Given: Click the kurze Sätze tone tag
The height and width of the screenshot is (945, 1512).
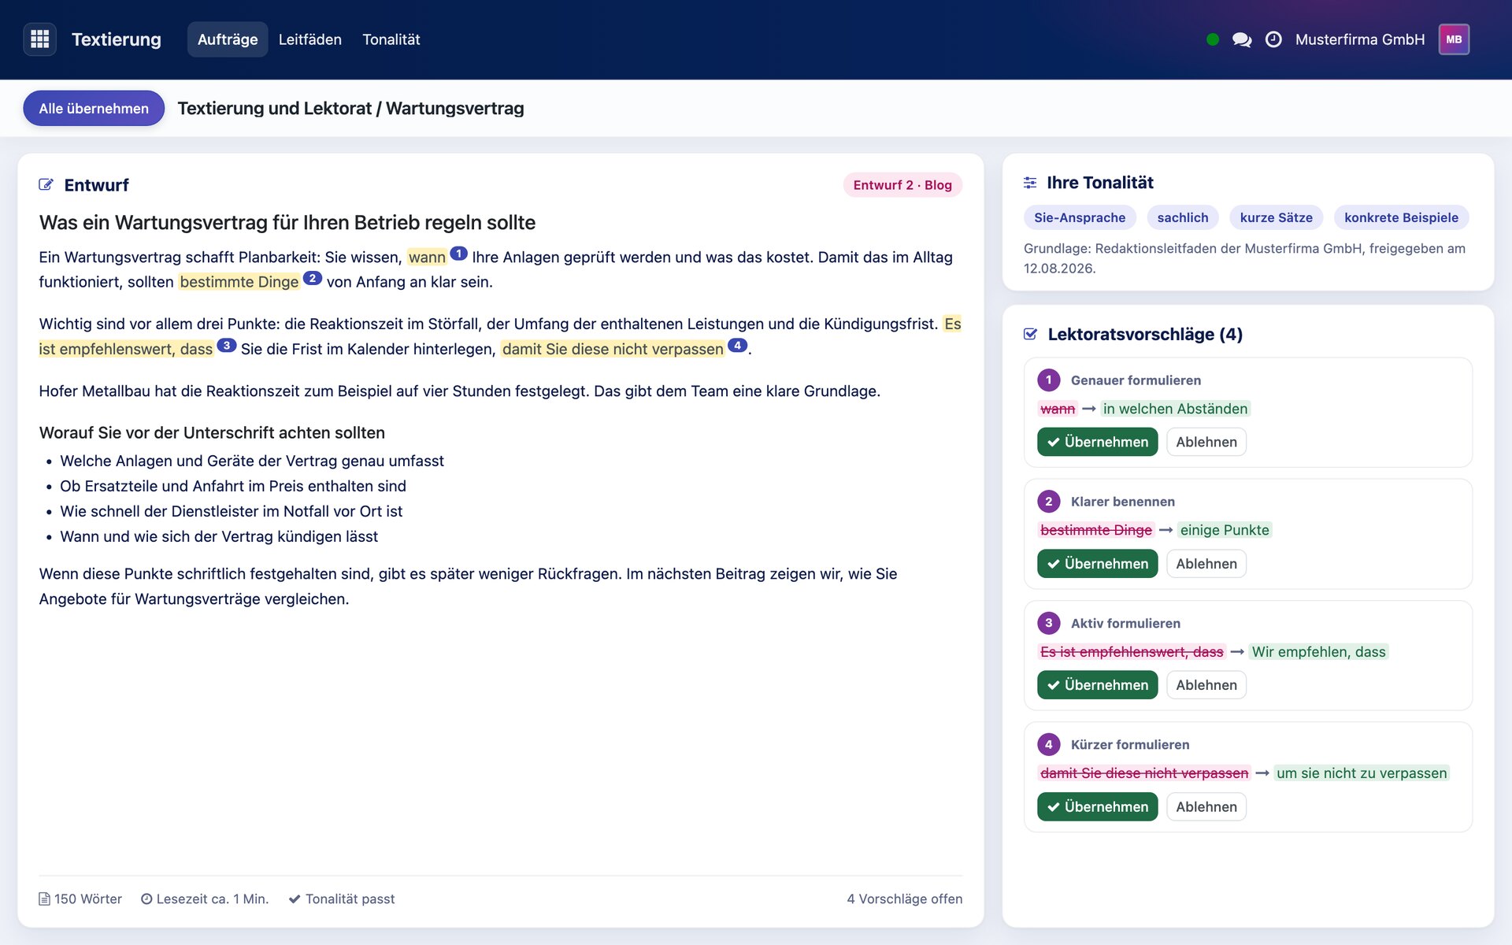Looking at the screenshot, I should pos(1276,217).
